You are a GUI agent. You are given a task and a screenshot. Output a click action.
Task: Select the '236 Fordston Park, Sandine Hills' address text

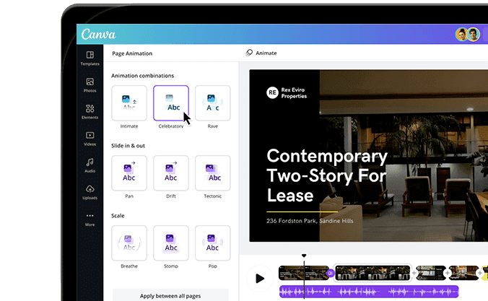coord(310,221)
